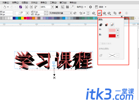The width and height of the screenshot is (139, 100).
Task: Expand the 启动 dropdown arrow
Action: 106,7
